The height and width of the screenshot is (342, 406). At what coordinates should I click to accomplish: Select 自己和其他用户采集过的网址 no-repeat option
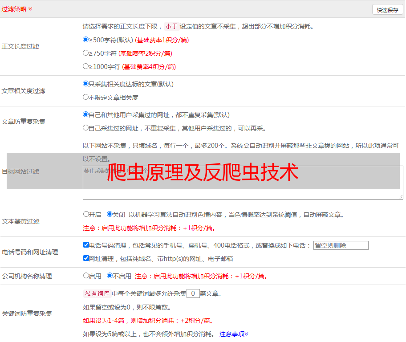coord(86,114)
